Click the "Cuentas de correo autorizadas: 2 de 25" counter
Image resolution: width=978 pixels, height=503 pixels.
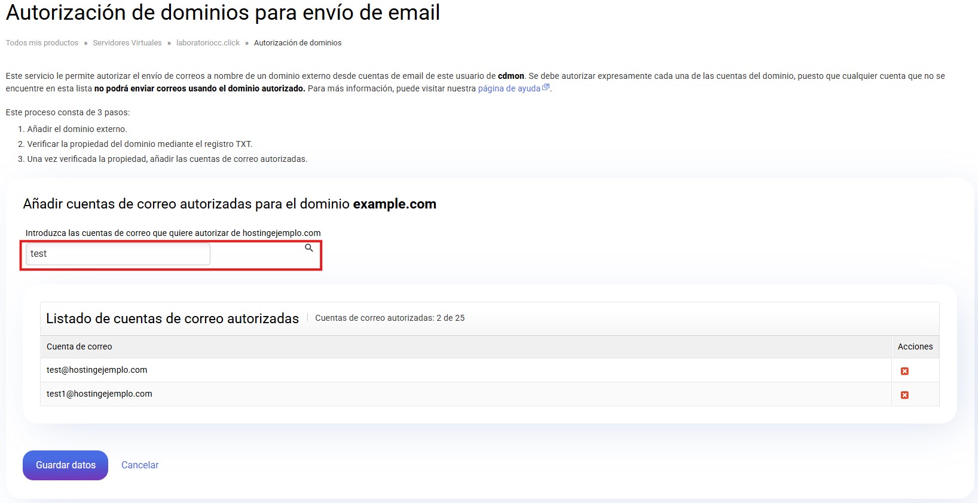pos(390,318)
